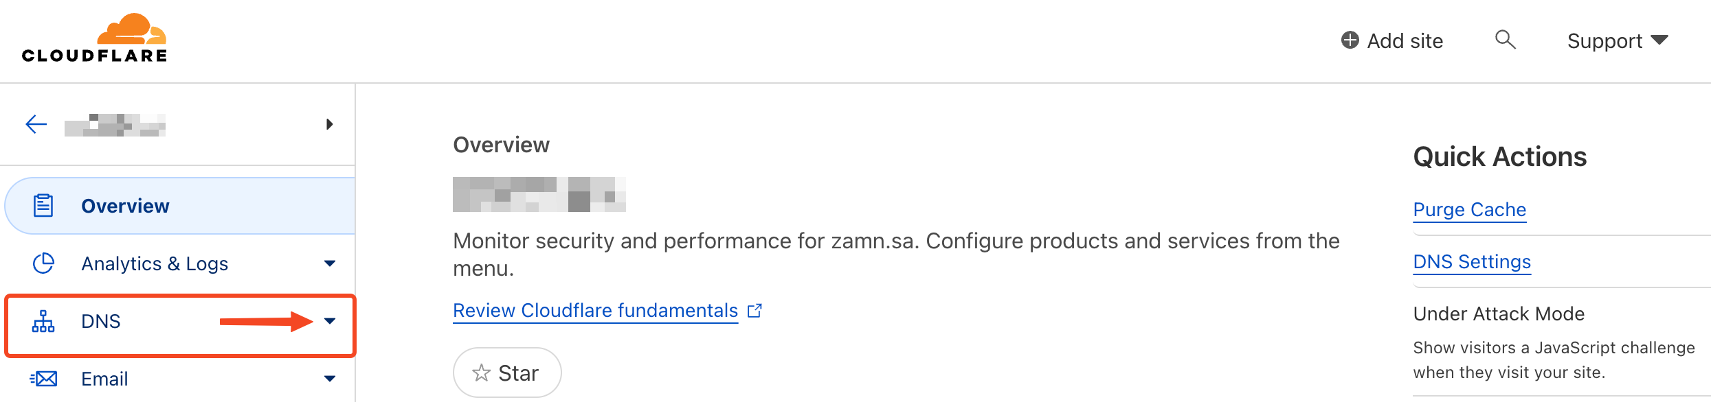Expand the DNS menu dropdown arrow
The image size is (1711, 402).
330,321
